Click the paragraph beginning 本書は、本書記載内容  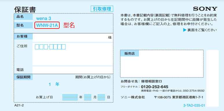(x=168, y=20)
